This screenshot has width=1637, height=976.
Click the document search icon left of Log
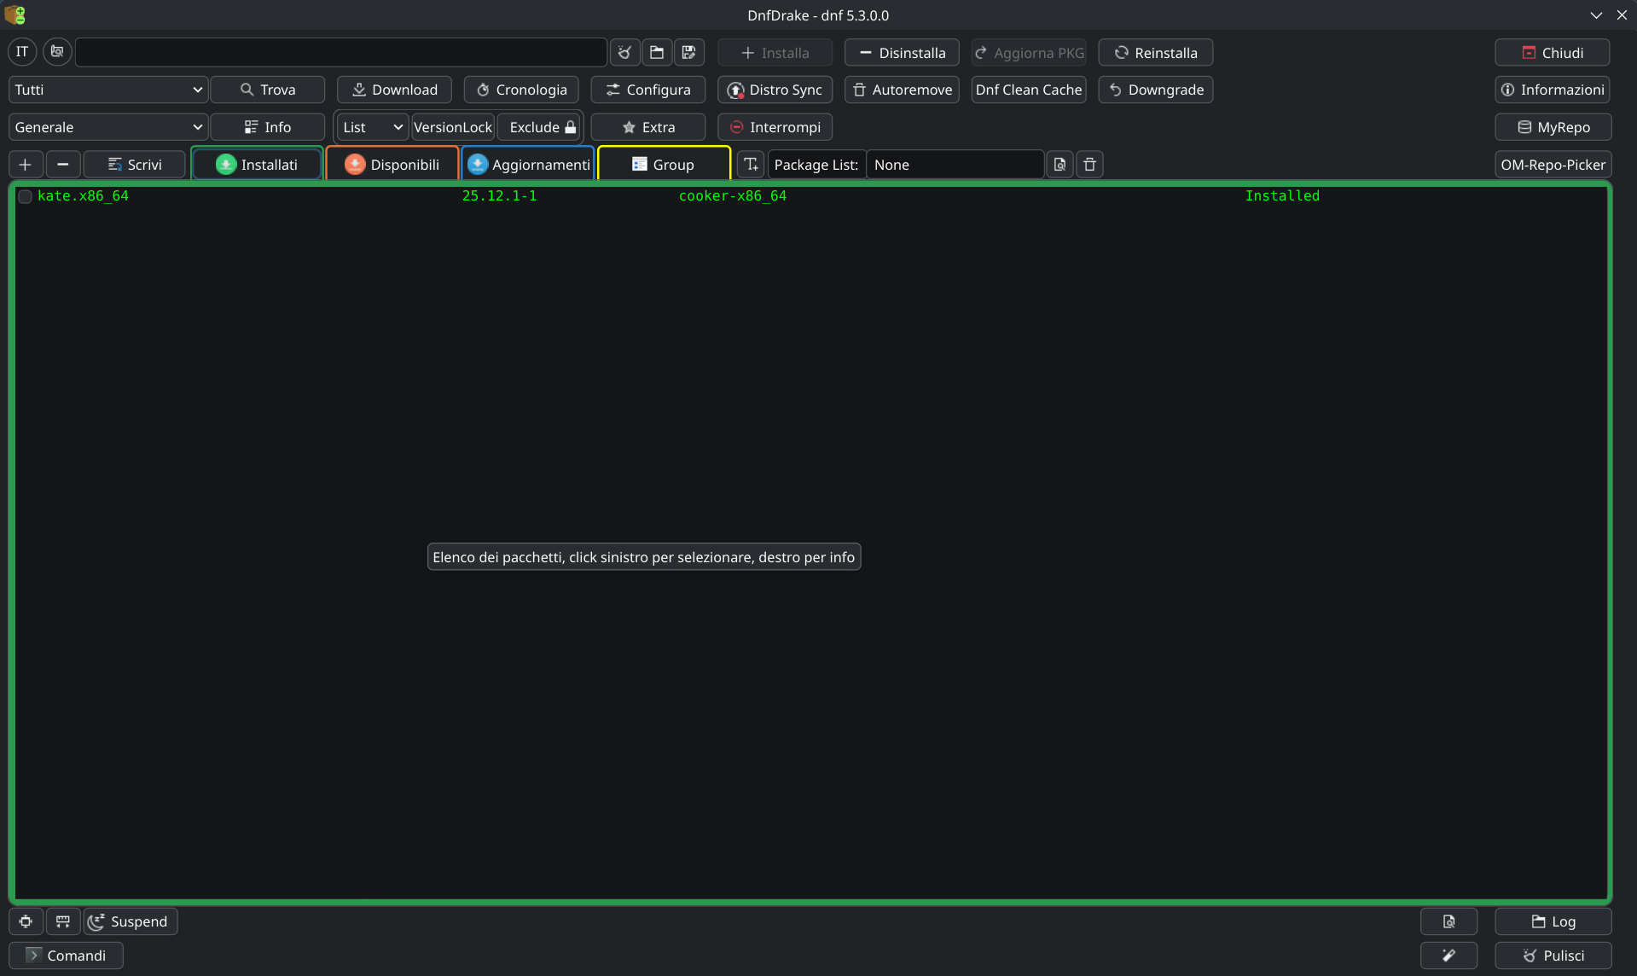pyautogui.click(x=1448, y=921)
